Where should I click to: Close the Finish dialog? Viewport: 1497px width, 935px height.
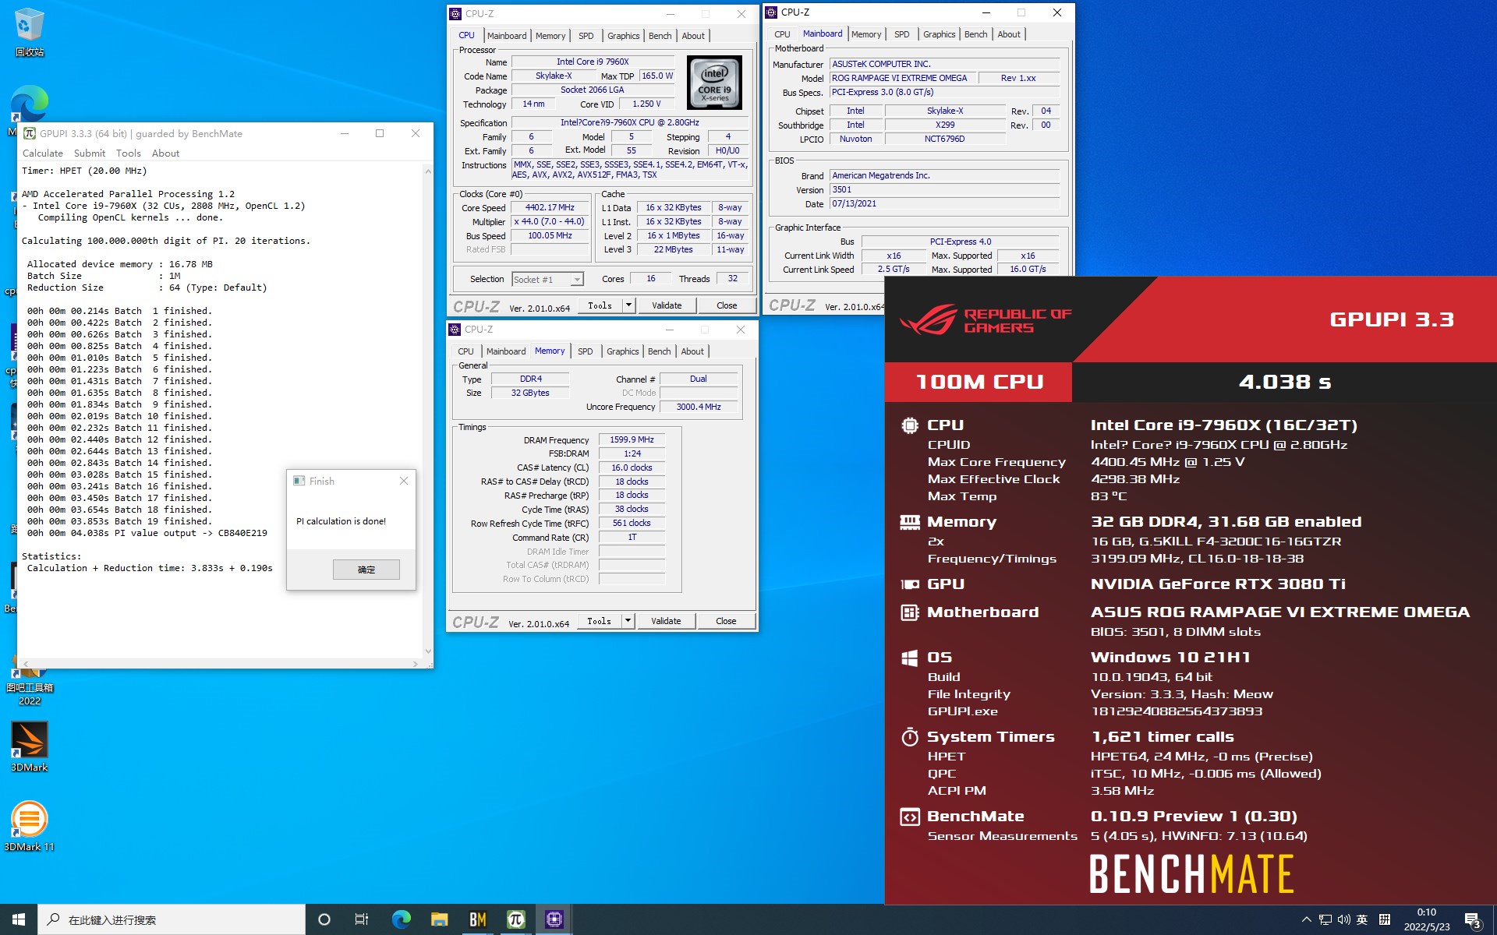pyautogui.click(x=404, y=481)
